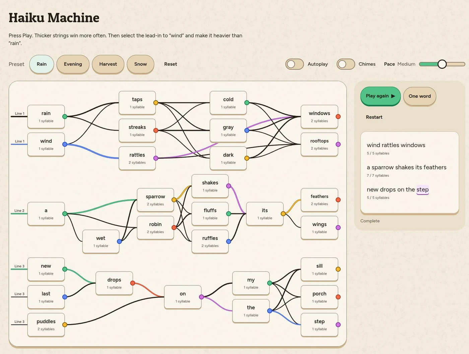Click Restart in the side panel
This screenshot has width=469, height=354.
[x=374, y=117]
